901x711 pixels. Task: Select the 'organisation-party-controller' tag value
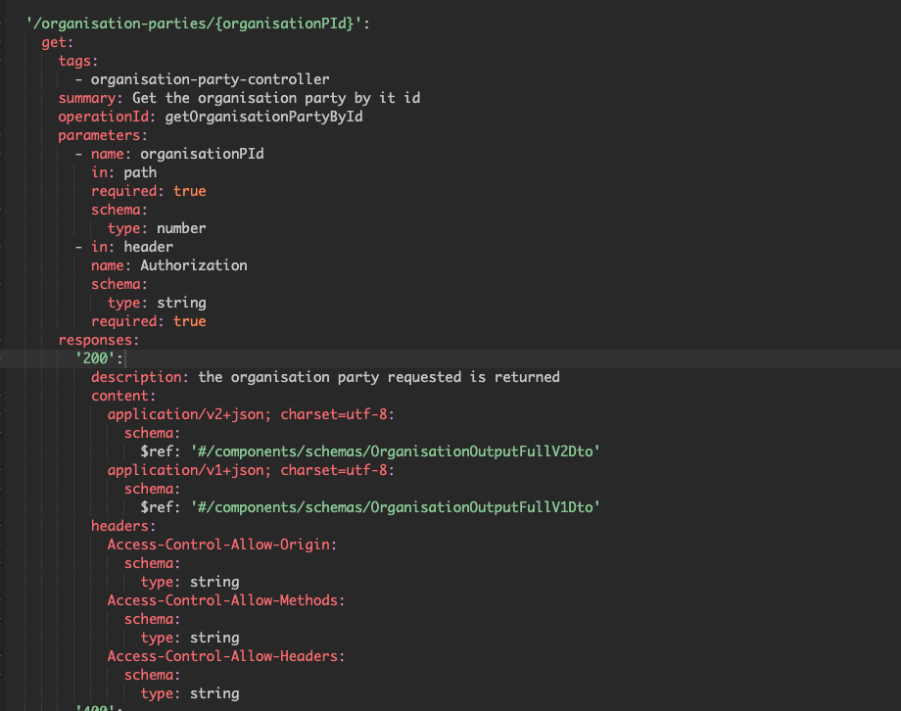coord(210,79)
